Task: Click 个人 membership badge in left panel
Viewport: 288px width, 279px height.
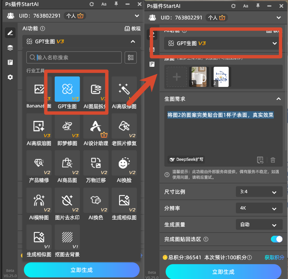Action: pos(75,16)
